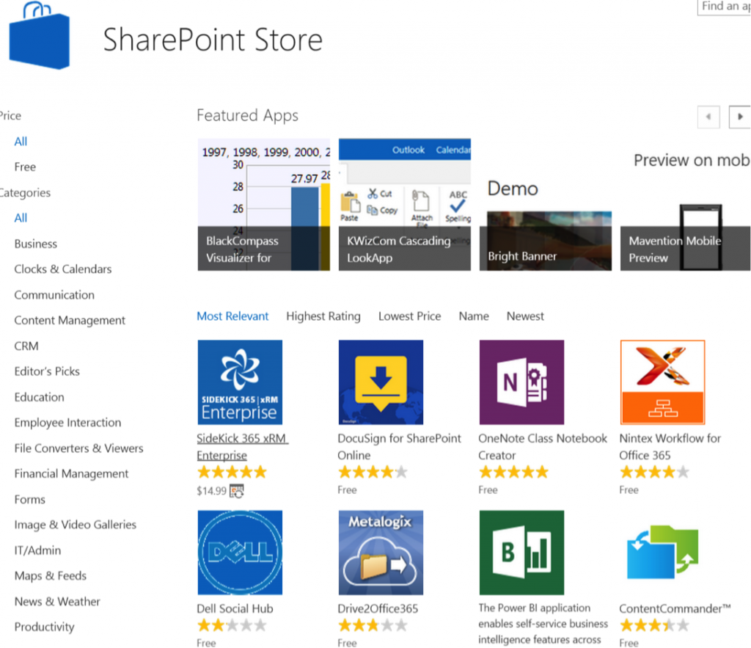
Task: Go to previous featured apps page
Action: (x=708, y=117)
